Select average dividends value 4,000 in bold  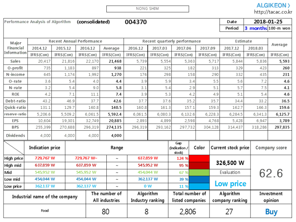coord(116,136)
